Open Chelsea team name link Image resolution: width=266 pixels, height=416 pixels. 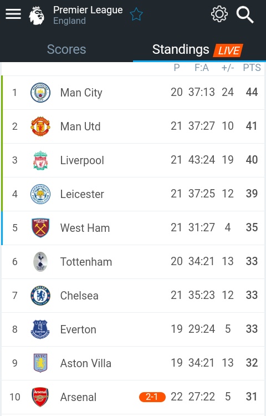tap(79, 296)
